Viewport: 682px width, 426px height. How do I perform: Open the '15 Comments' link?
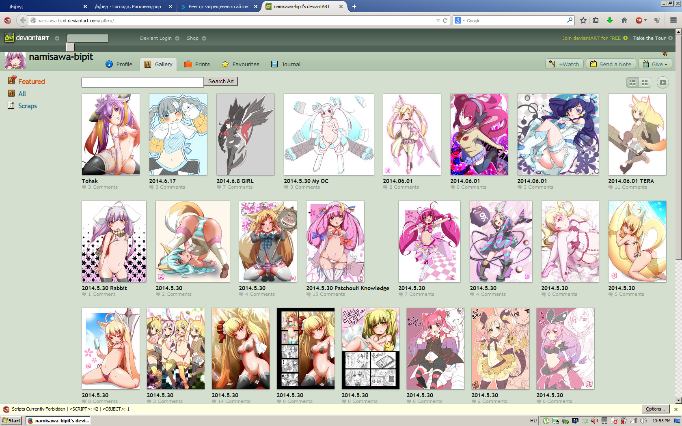[328, 294]
